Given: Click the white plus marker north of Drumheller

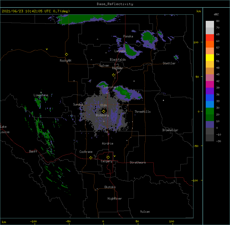Looking at the screenshot, I should (163, 100).
